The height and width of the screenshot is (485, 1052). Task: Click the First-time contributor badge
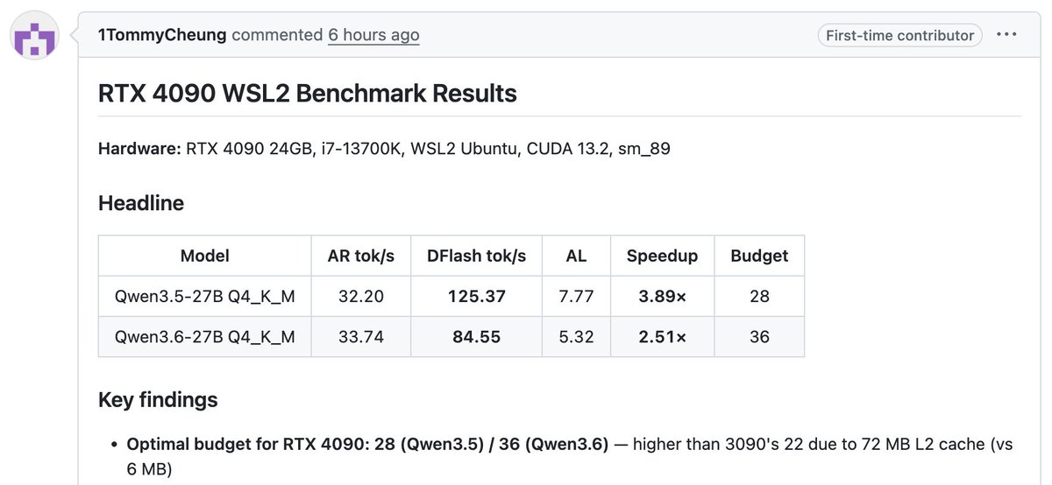pyautogui.click(x=900, y=35)
